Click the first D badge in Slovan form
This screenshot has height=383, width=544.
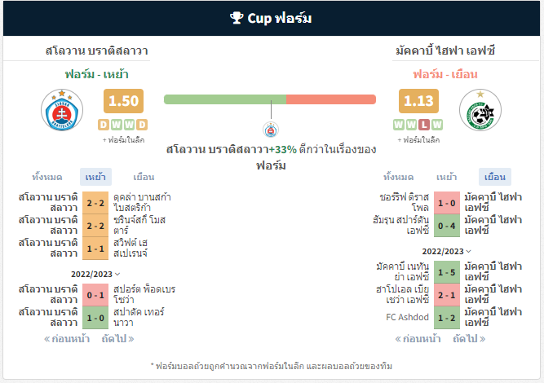click(104, 125)
